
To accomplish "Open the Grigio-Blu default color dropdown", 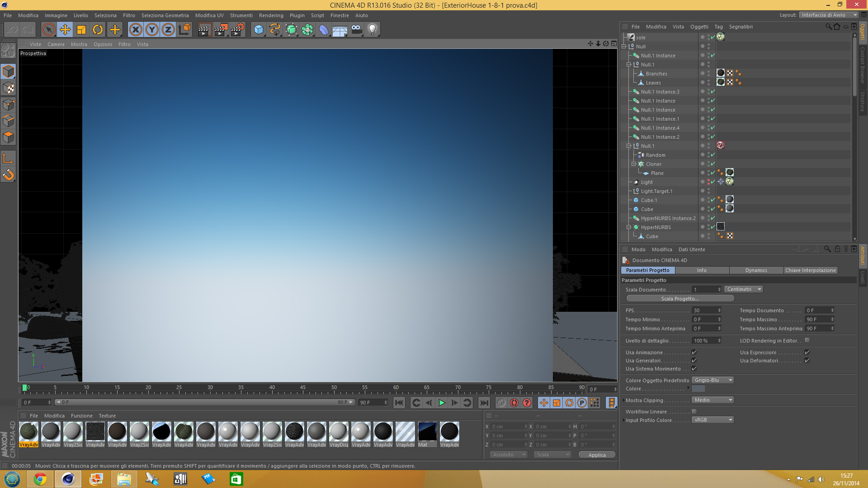I will pyautogui.click(x=713, y=380).
